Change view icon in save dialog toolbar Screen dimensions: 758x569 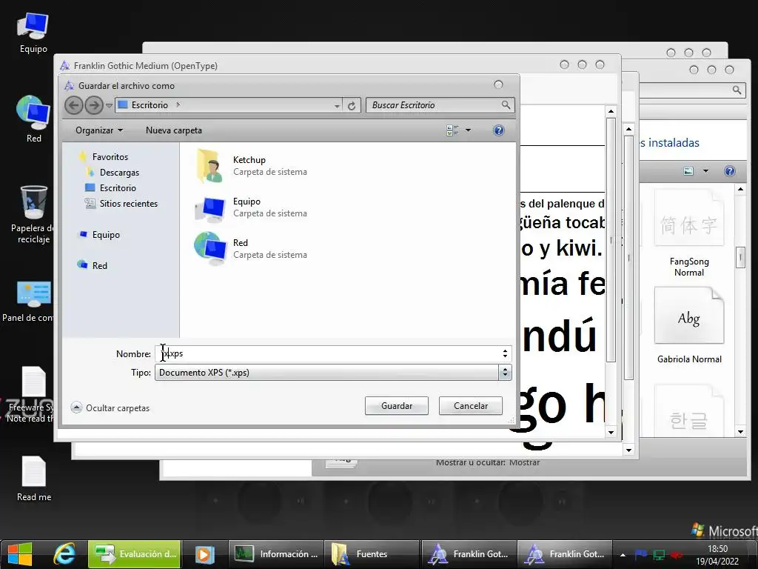pos(452,130)
